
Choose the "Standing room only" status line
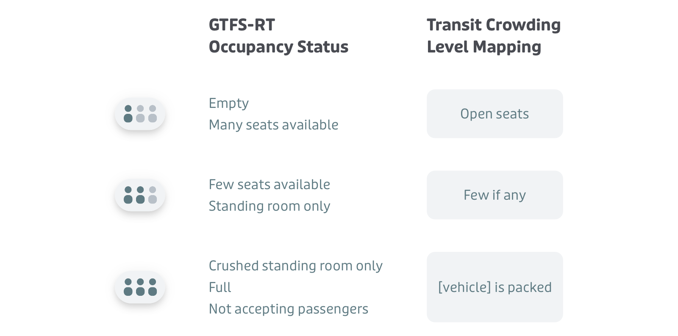pos(269,206)
